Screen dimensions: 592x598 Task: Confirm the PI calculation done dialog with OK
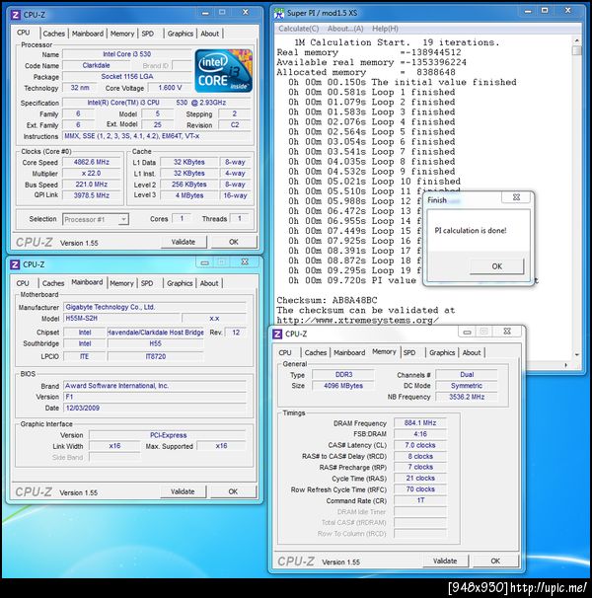[497, 266]
